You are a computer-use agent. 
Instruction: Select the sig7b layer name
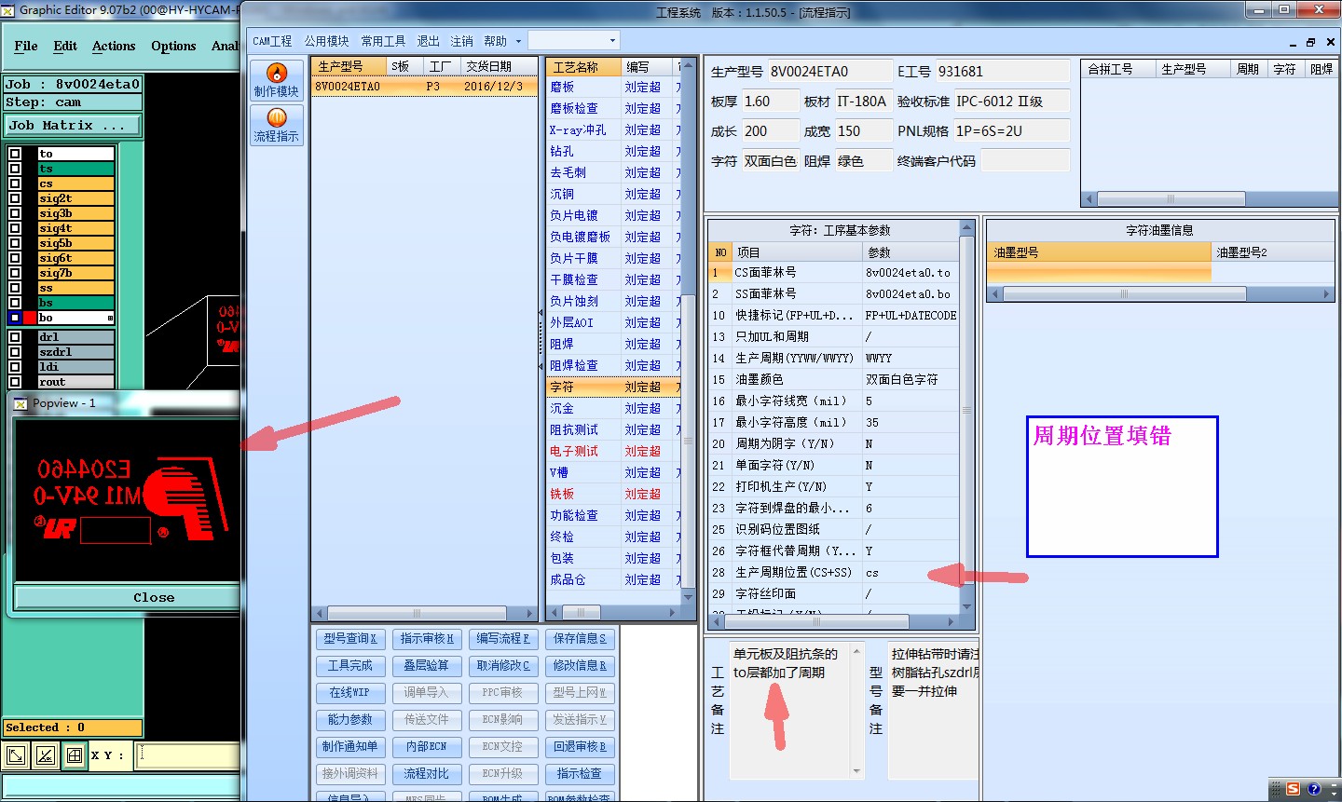[x=75, y=273]
